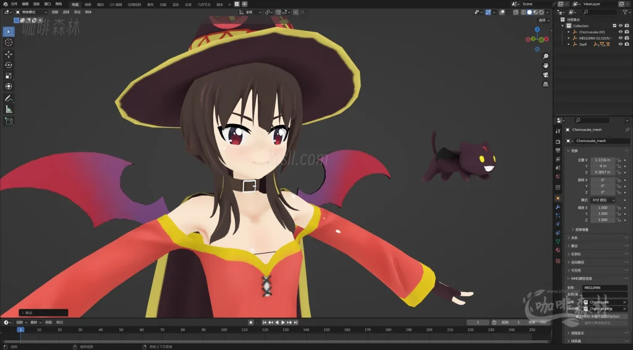633x350 pixels.
Task: Open the Object properties orange tab
Action: (x=558, y=198)
